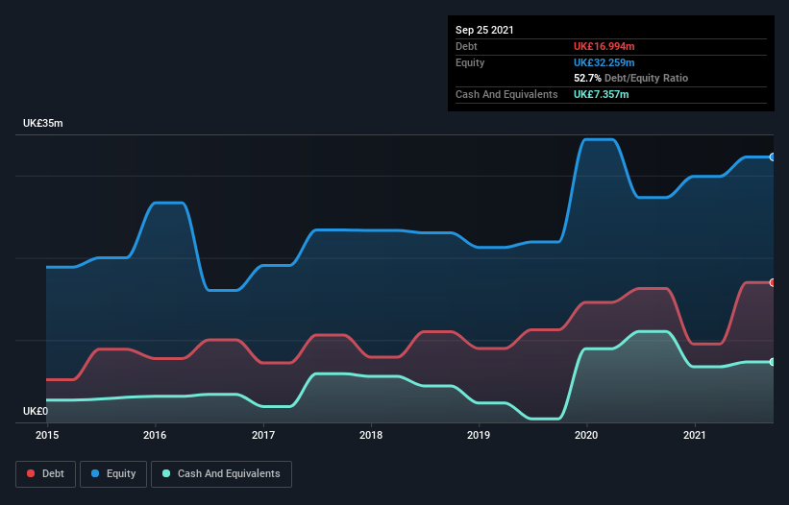
Task: Click the UK£16.994m debt value
Action: (x=604, y=46)
